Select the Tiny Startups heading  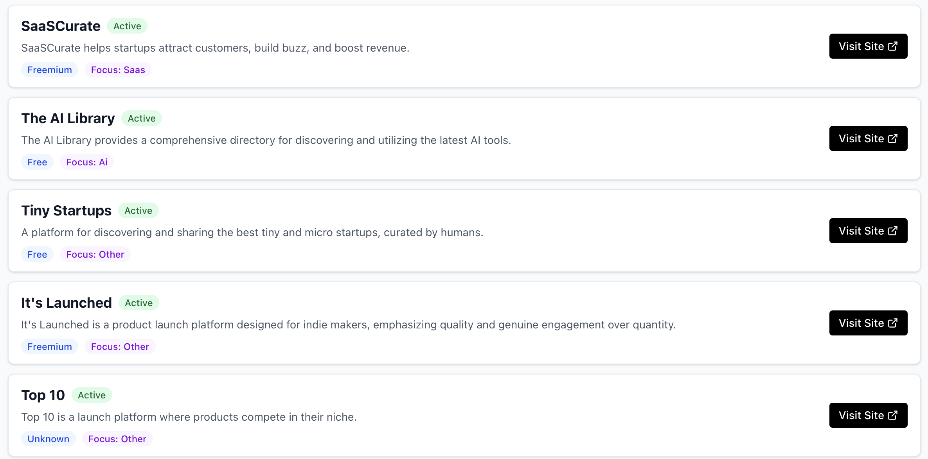click(x=66, y=211)
